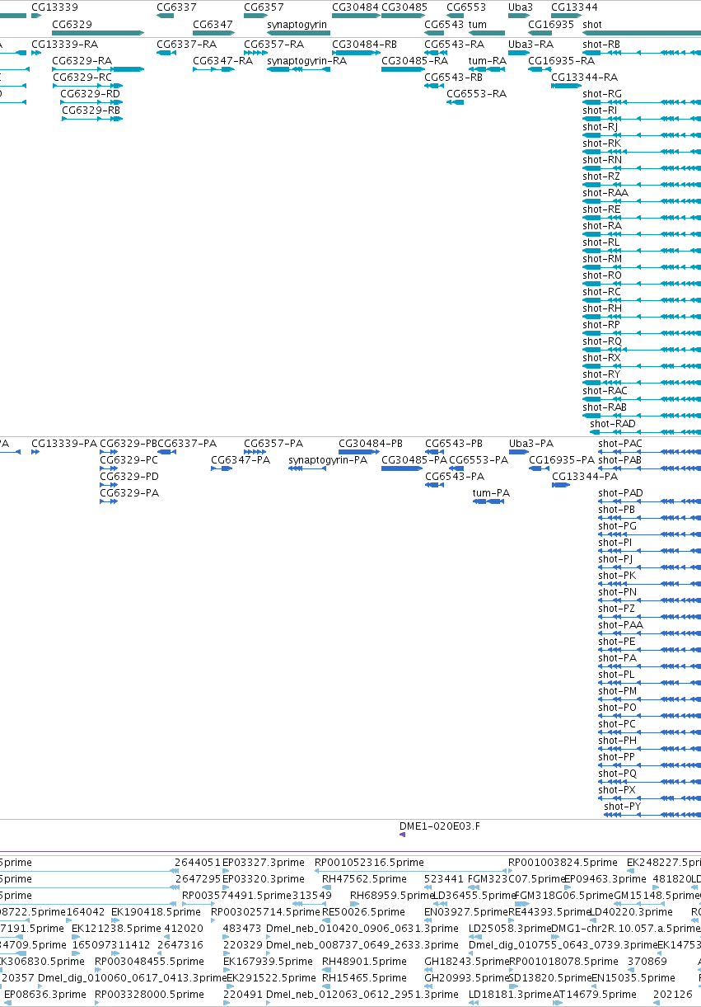Click transcript shot-RAA
This screenshot has height=1007, width=701.
(x=605, y=192)
